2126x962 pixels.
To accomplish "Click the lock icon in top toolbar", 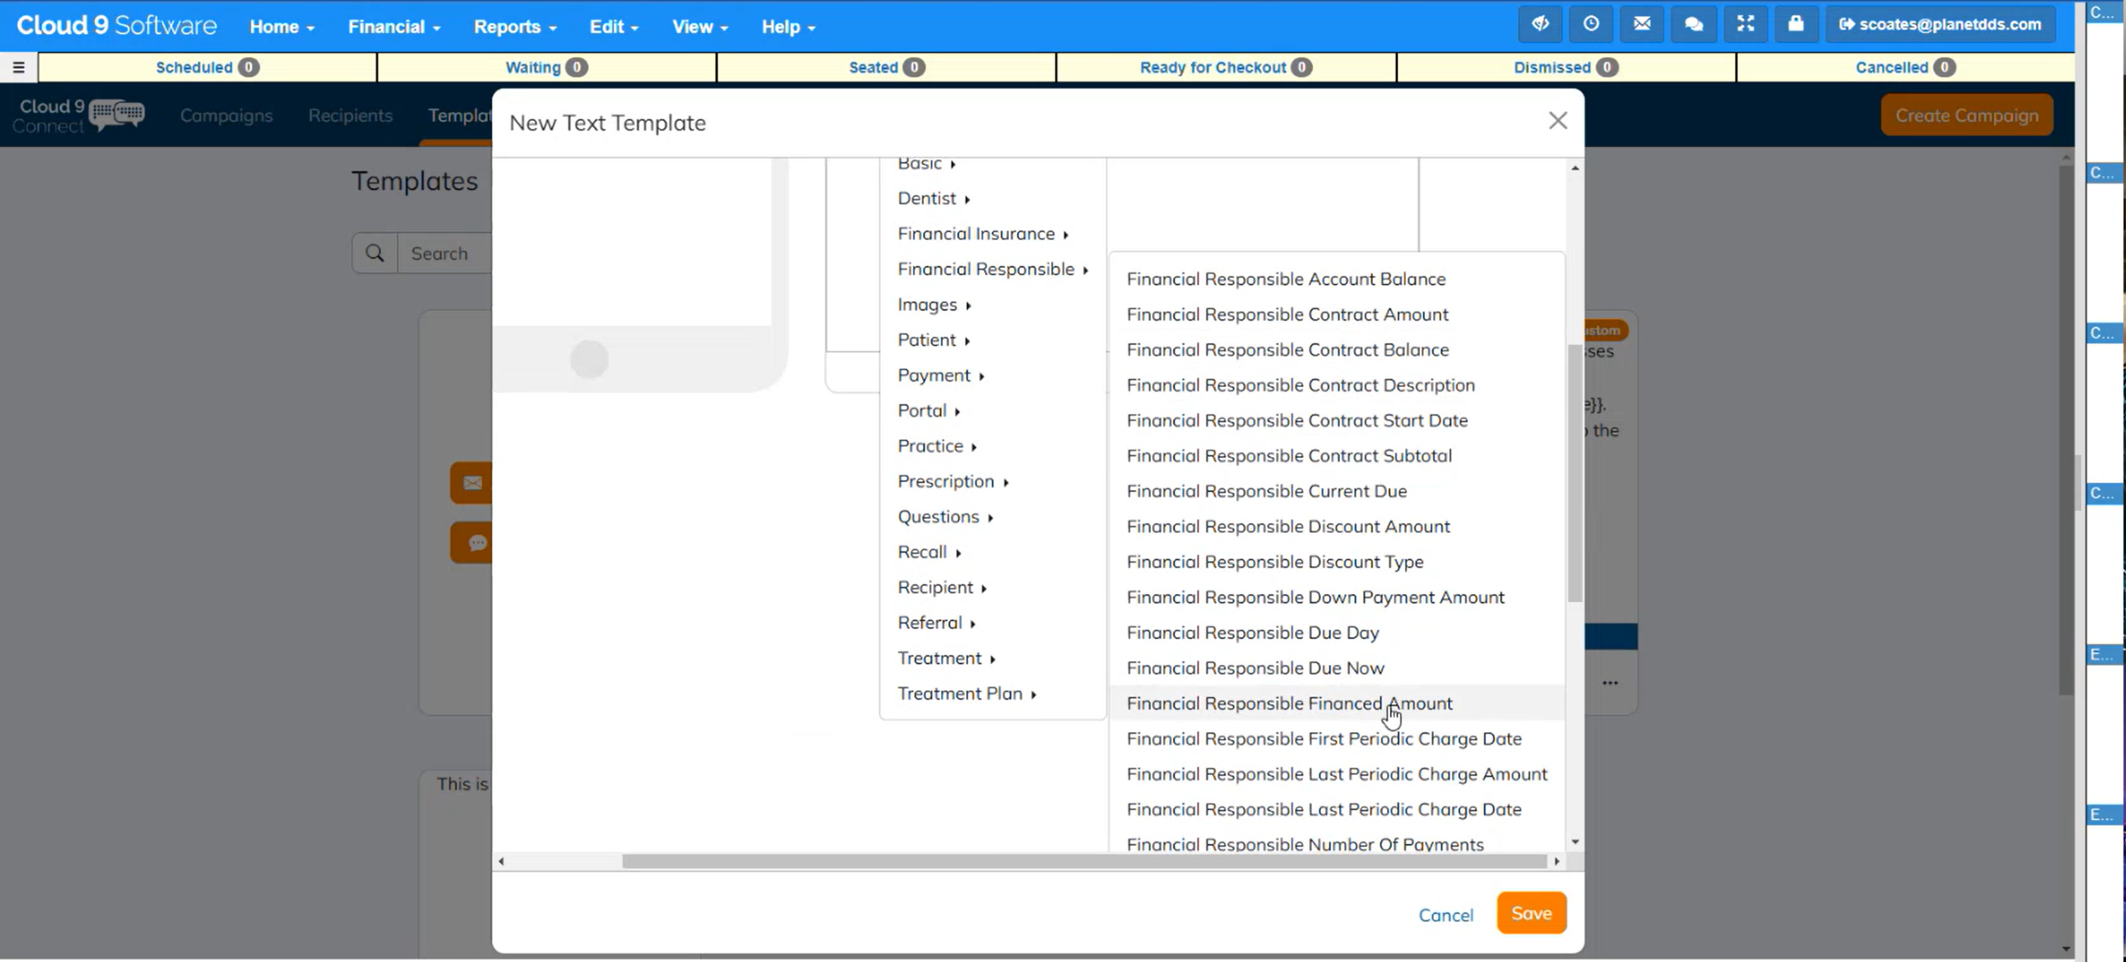I will [1796, 25].
